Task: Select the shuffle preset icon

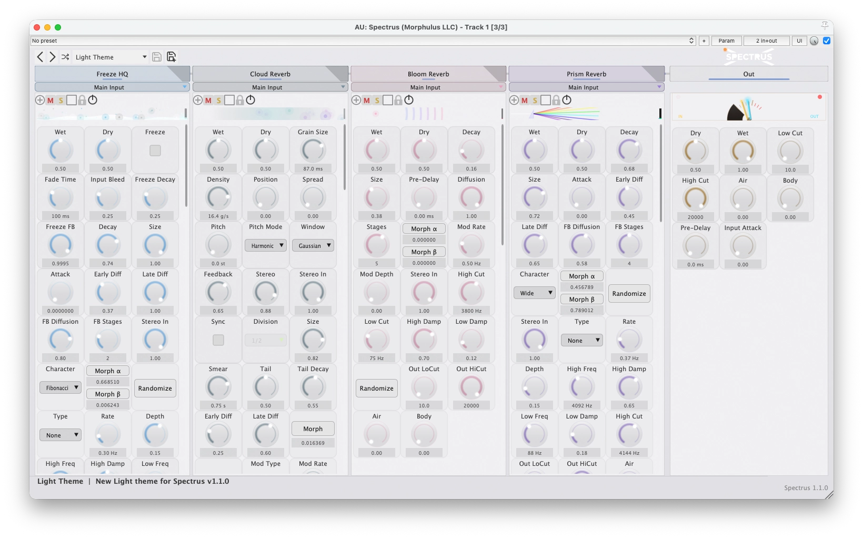Action: (65, 57)
